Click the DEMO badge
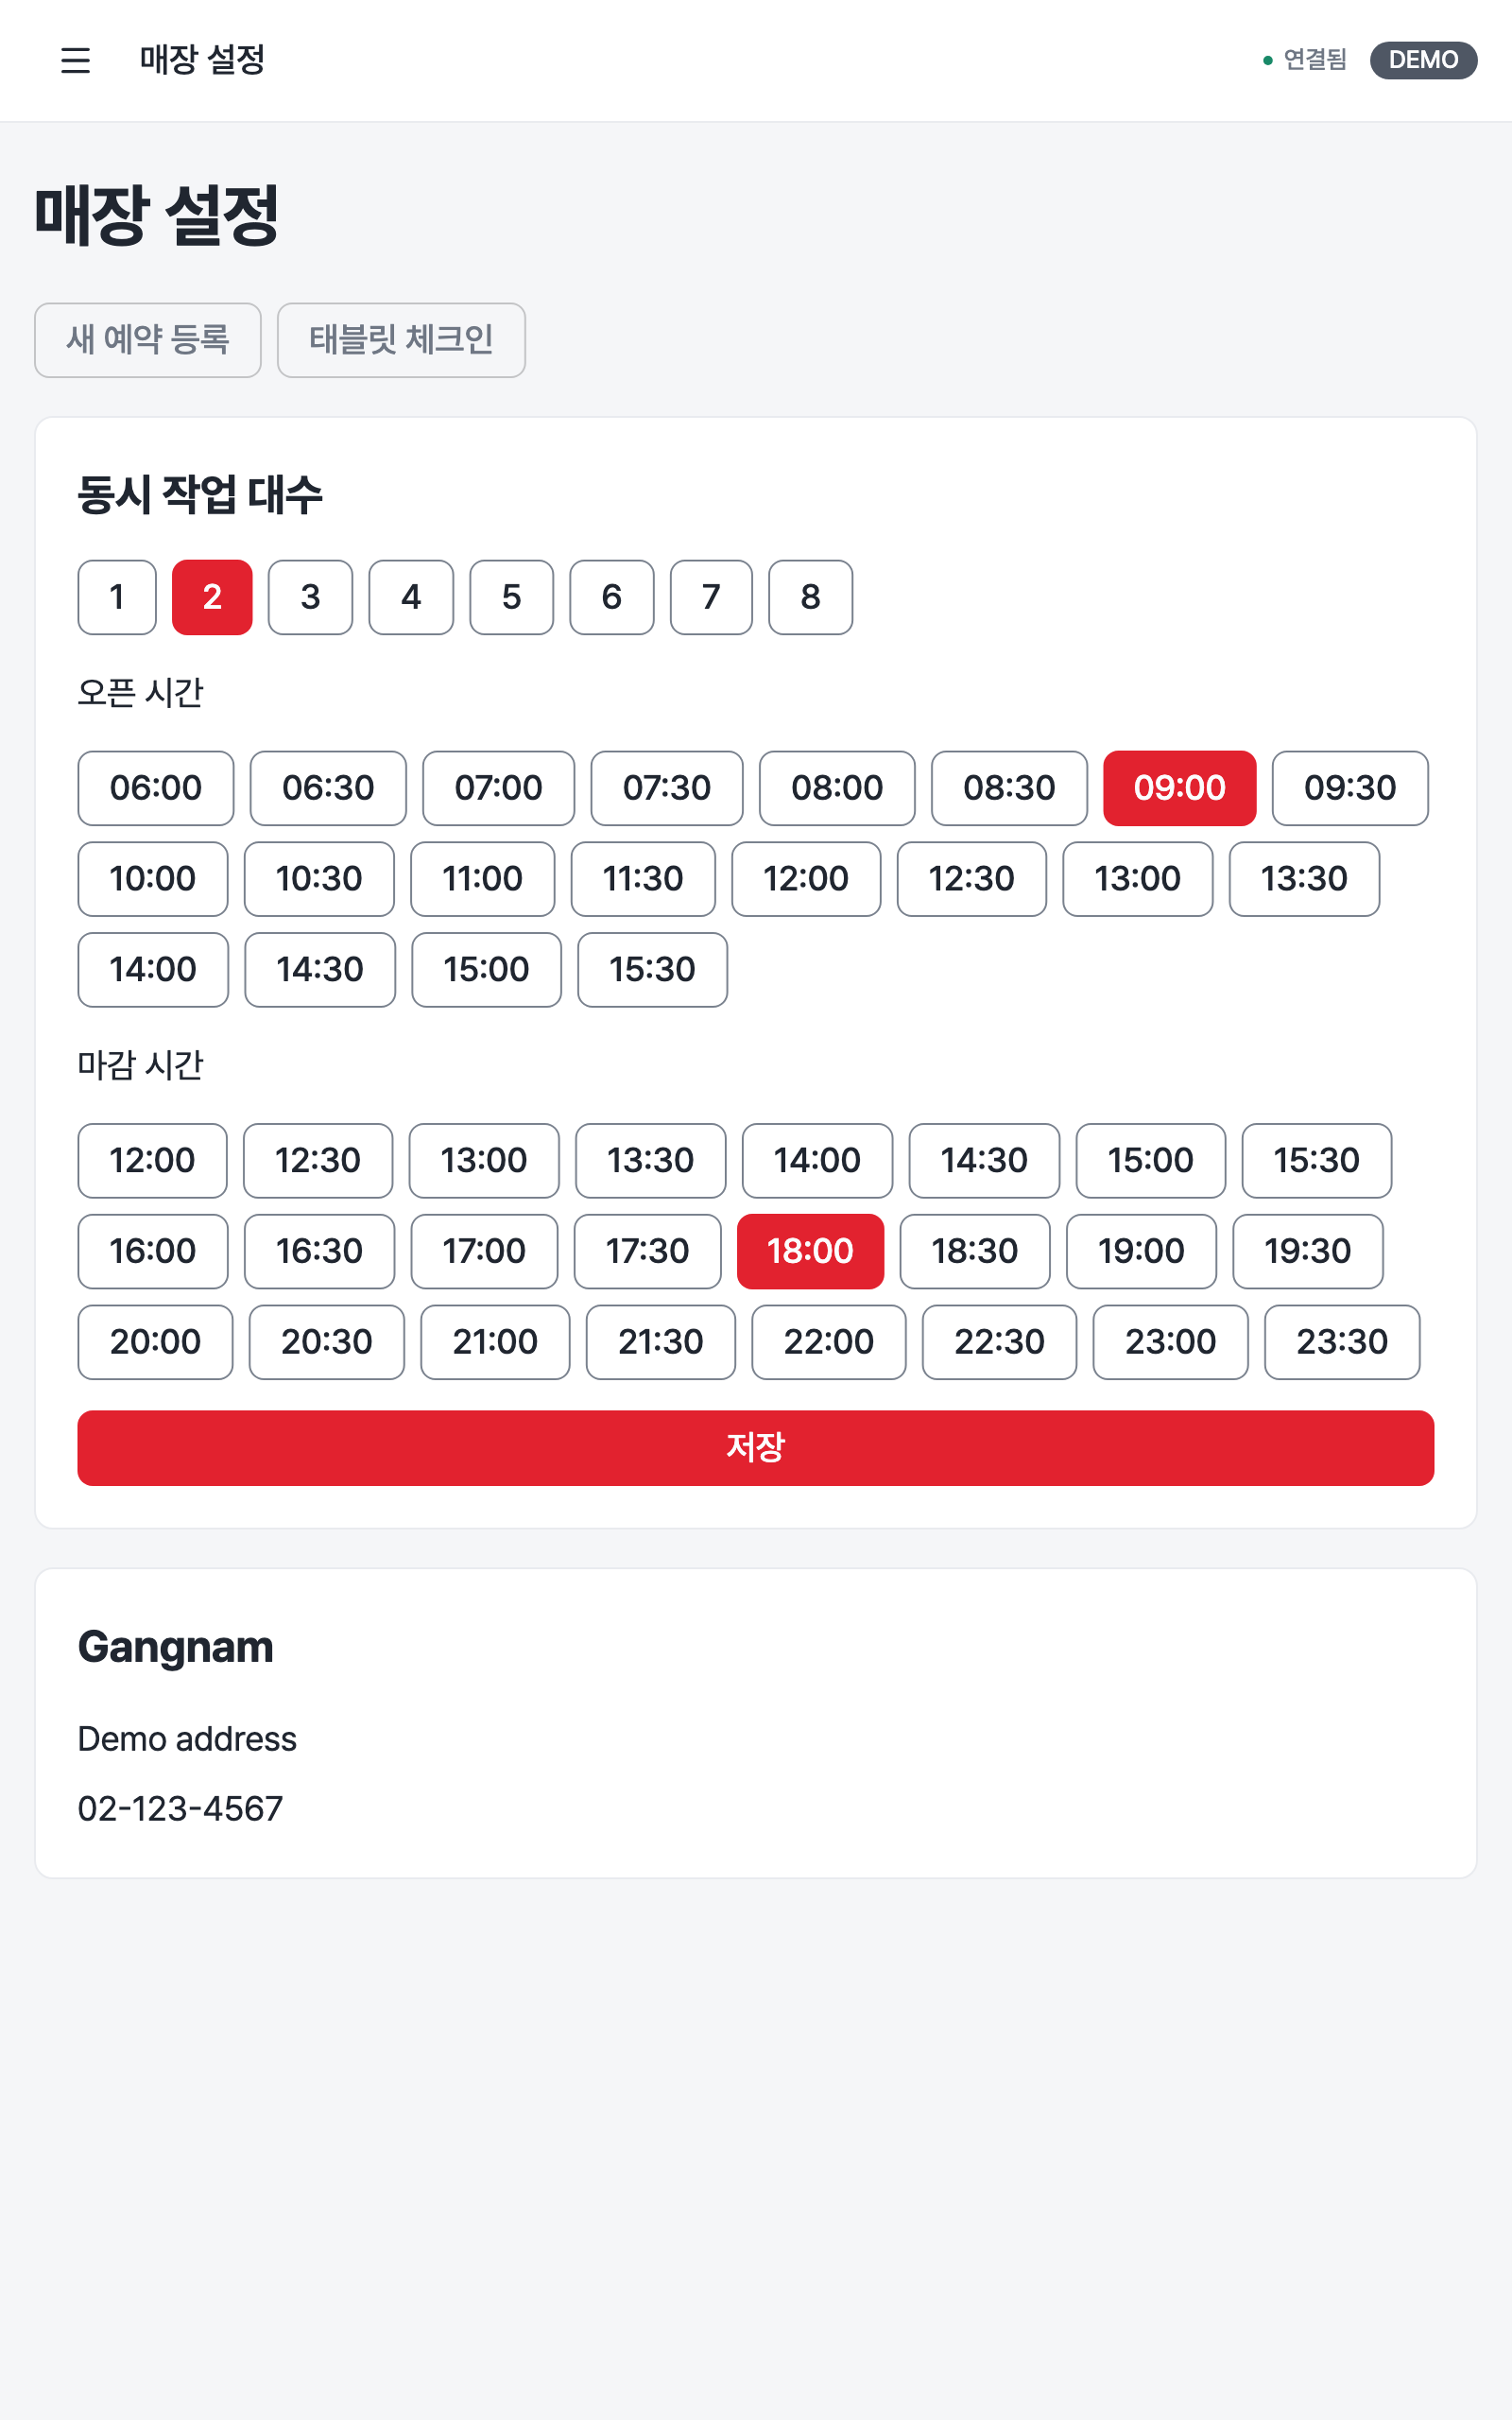Screen dimensions: 1512x2420 (1423, 60)
